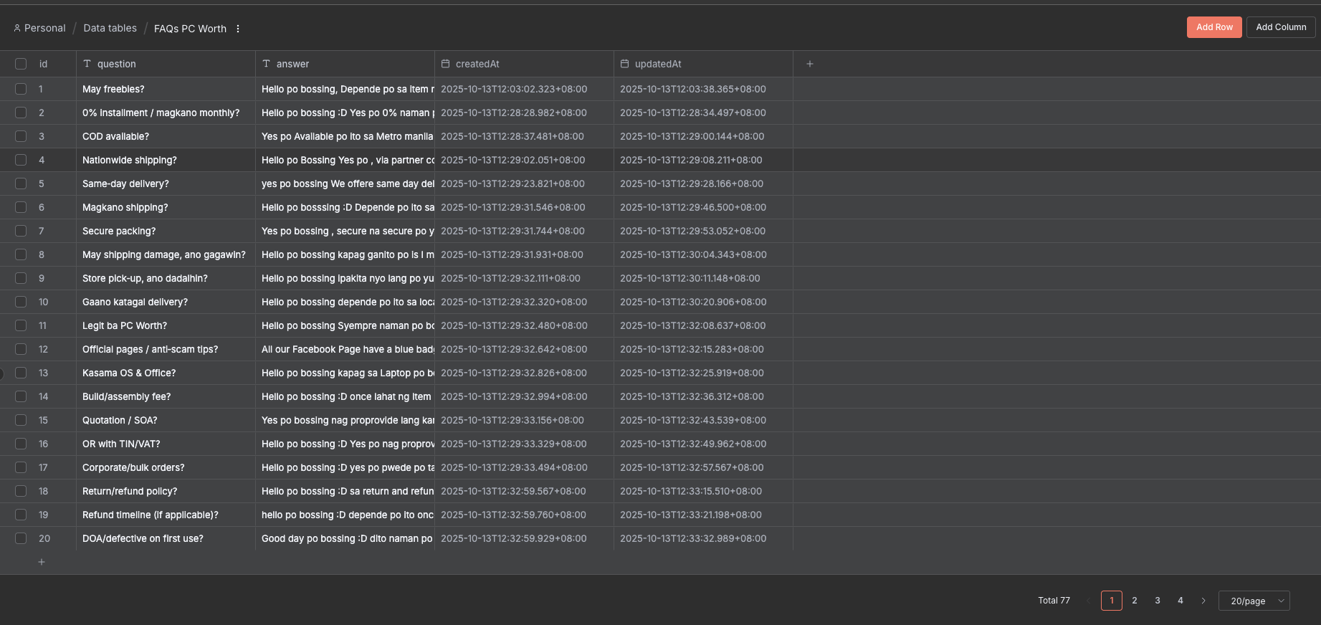The height and width of the screenshot is (625, 1321).
Task: Click the id column header
Action: tap(43, 64)
